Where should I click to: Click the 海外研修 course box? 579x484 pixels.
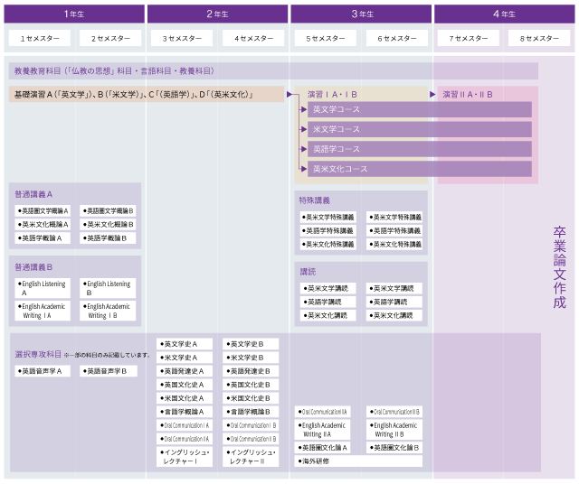(358, 461)
